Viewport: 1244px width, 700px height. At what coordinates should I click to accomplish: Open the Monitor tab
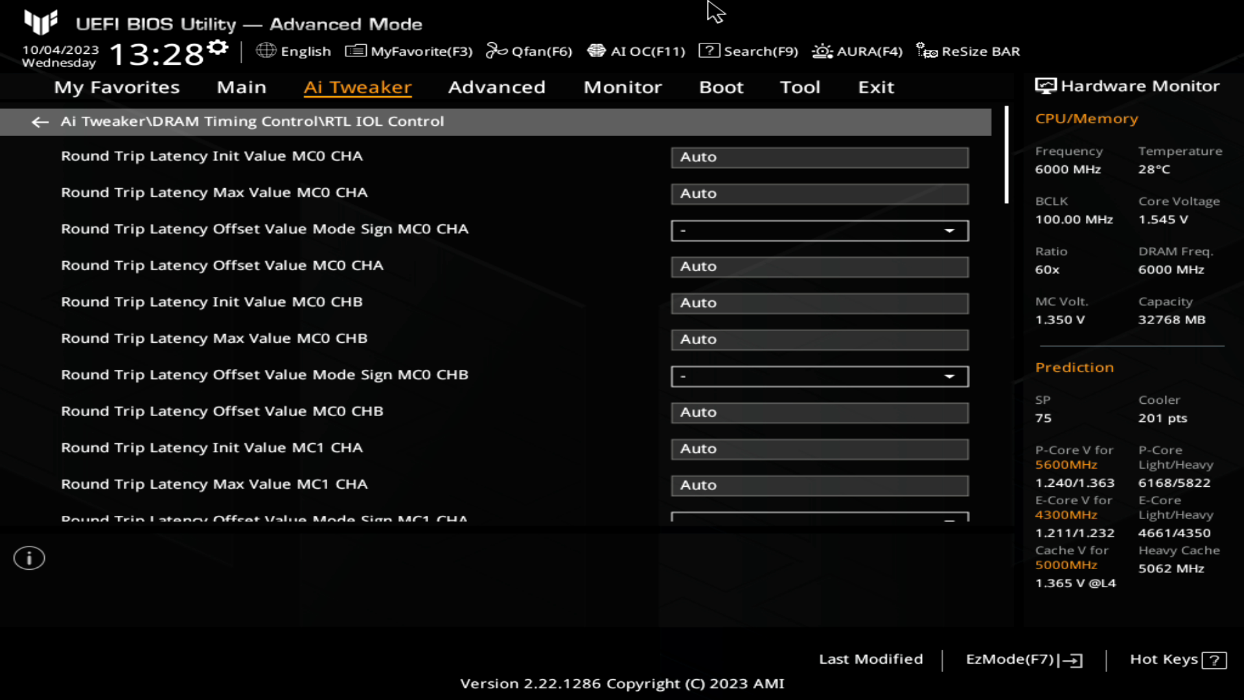click(x=623, y=87)
